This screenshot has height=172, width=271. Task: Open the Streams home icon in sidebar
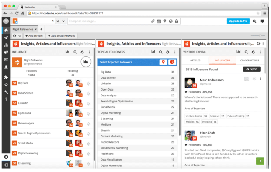6,31
